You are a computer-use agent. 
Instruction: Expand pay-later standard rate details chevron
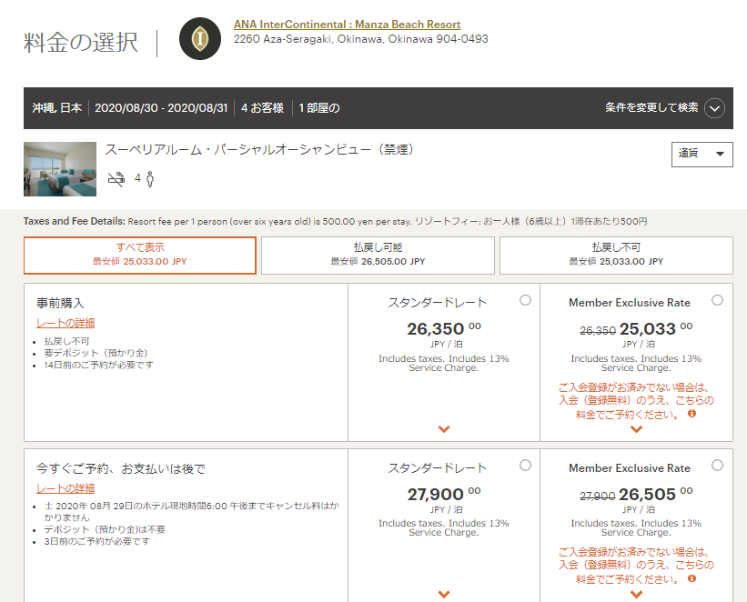[443, 594]
